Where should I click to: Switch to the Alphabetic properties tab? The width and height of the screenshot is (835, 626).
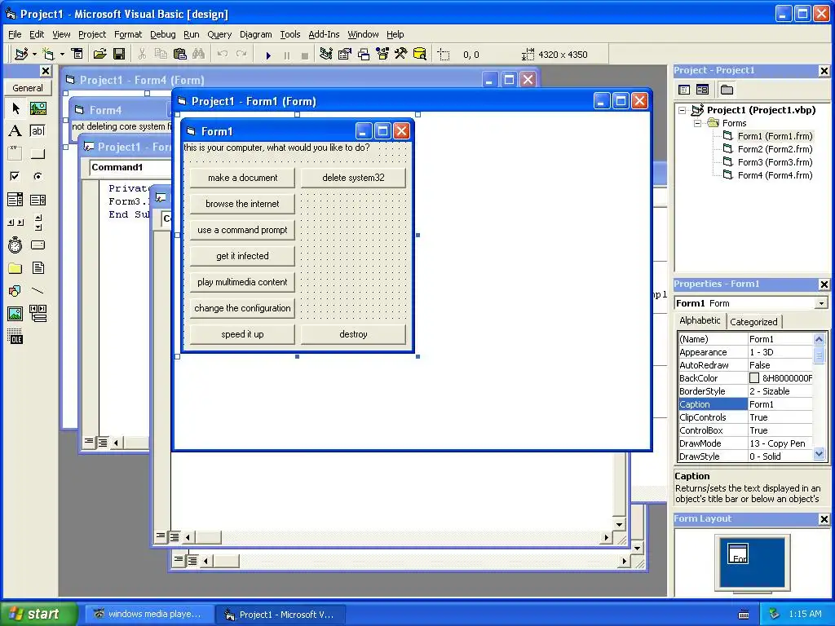coord(700,320)
